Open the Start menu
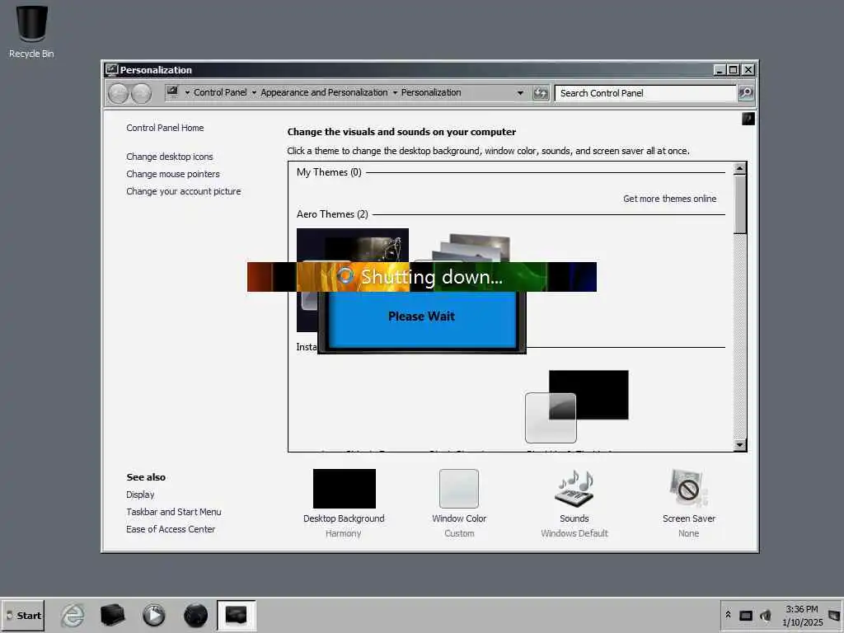844x633 pixels. click(23, 615)
